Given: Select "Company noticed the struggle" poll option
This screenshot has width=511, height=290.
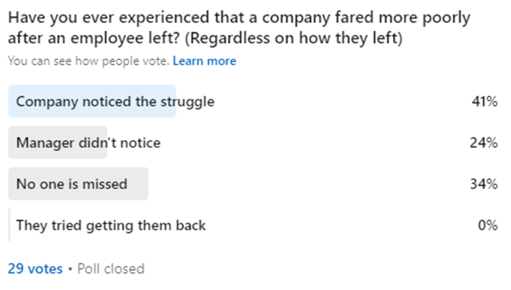Looking at the screenshot, I should pos(115,102).
